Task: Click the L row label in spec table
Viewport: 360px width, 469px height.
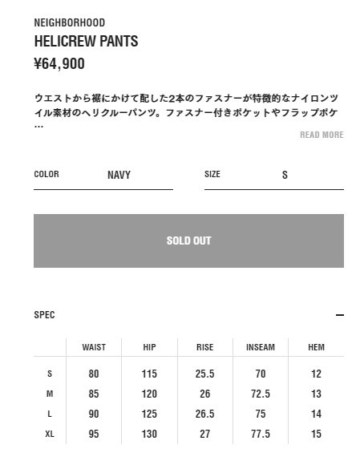Action: tap(50, 414)
